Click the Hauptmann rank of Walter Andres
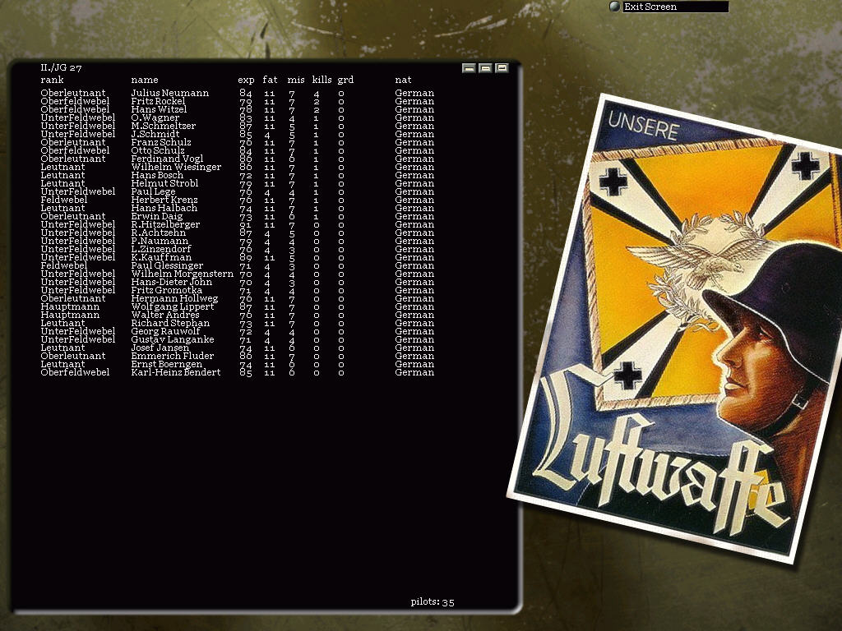842x631 pixels. (70, 315)
